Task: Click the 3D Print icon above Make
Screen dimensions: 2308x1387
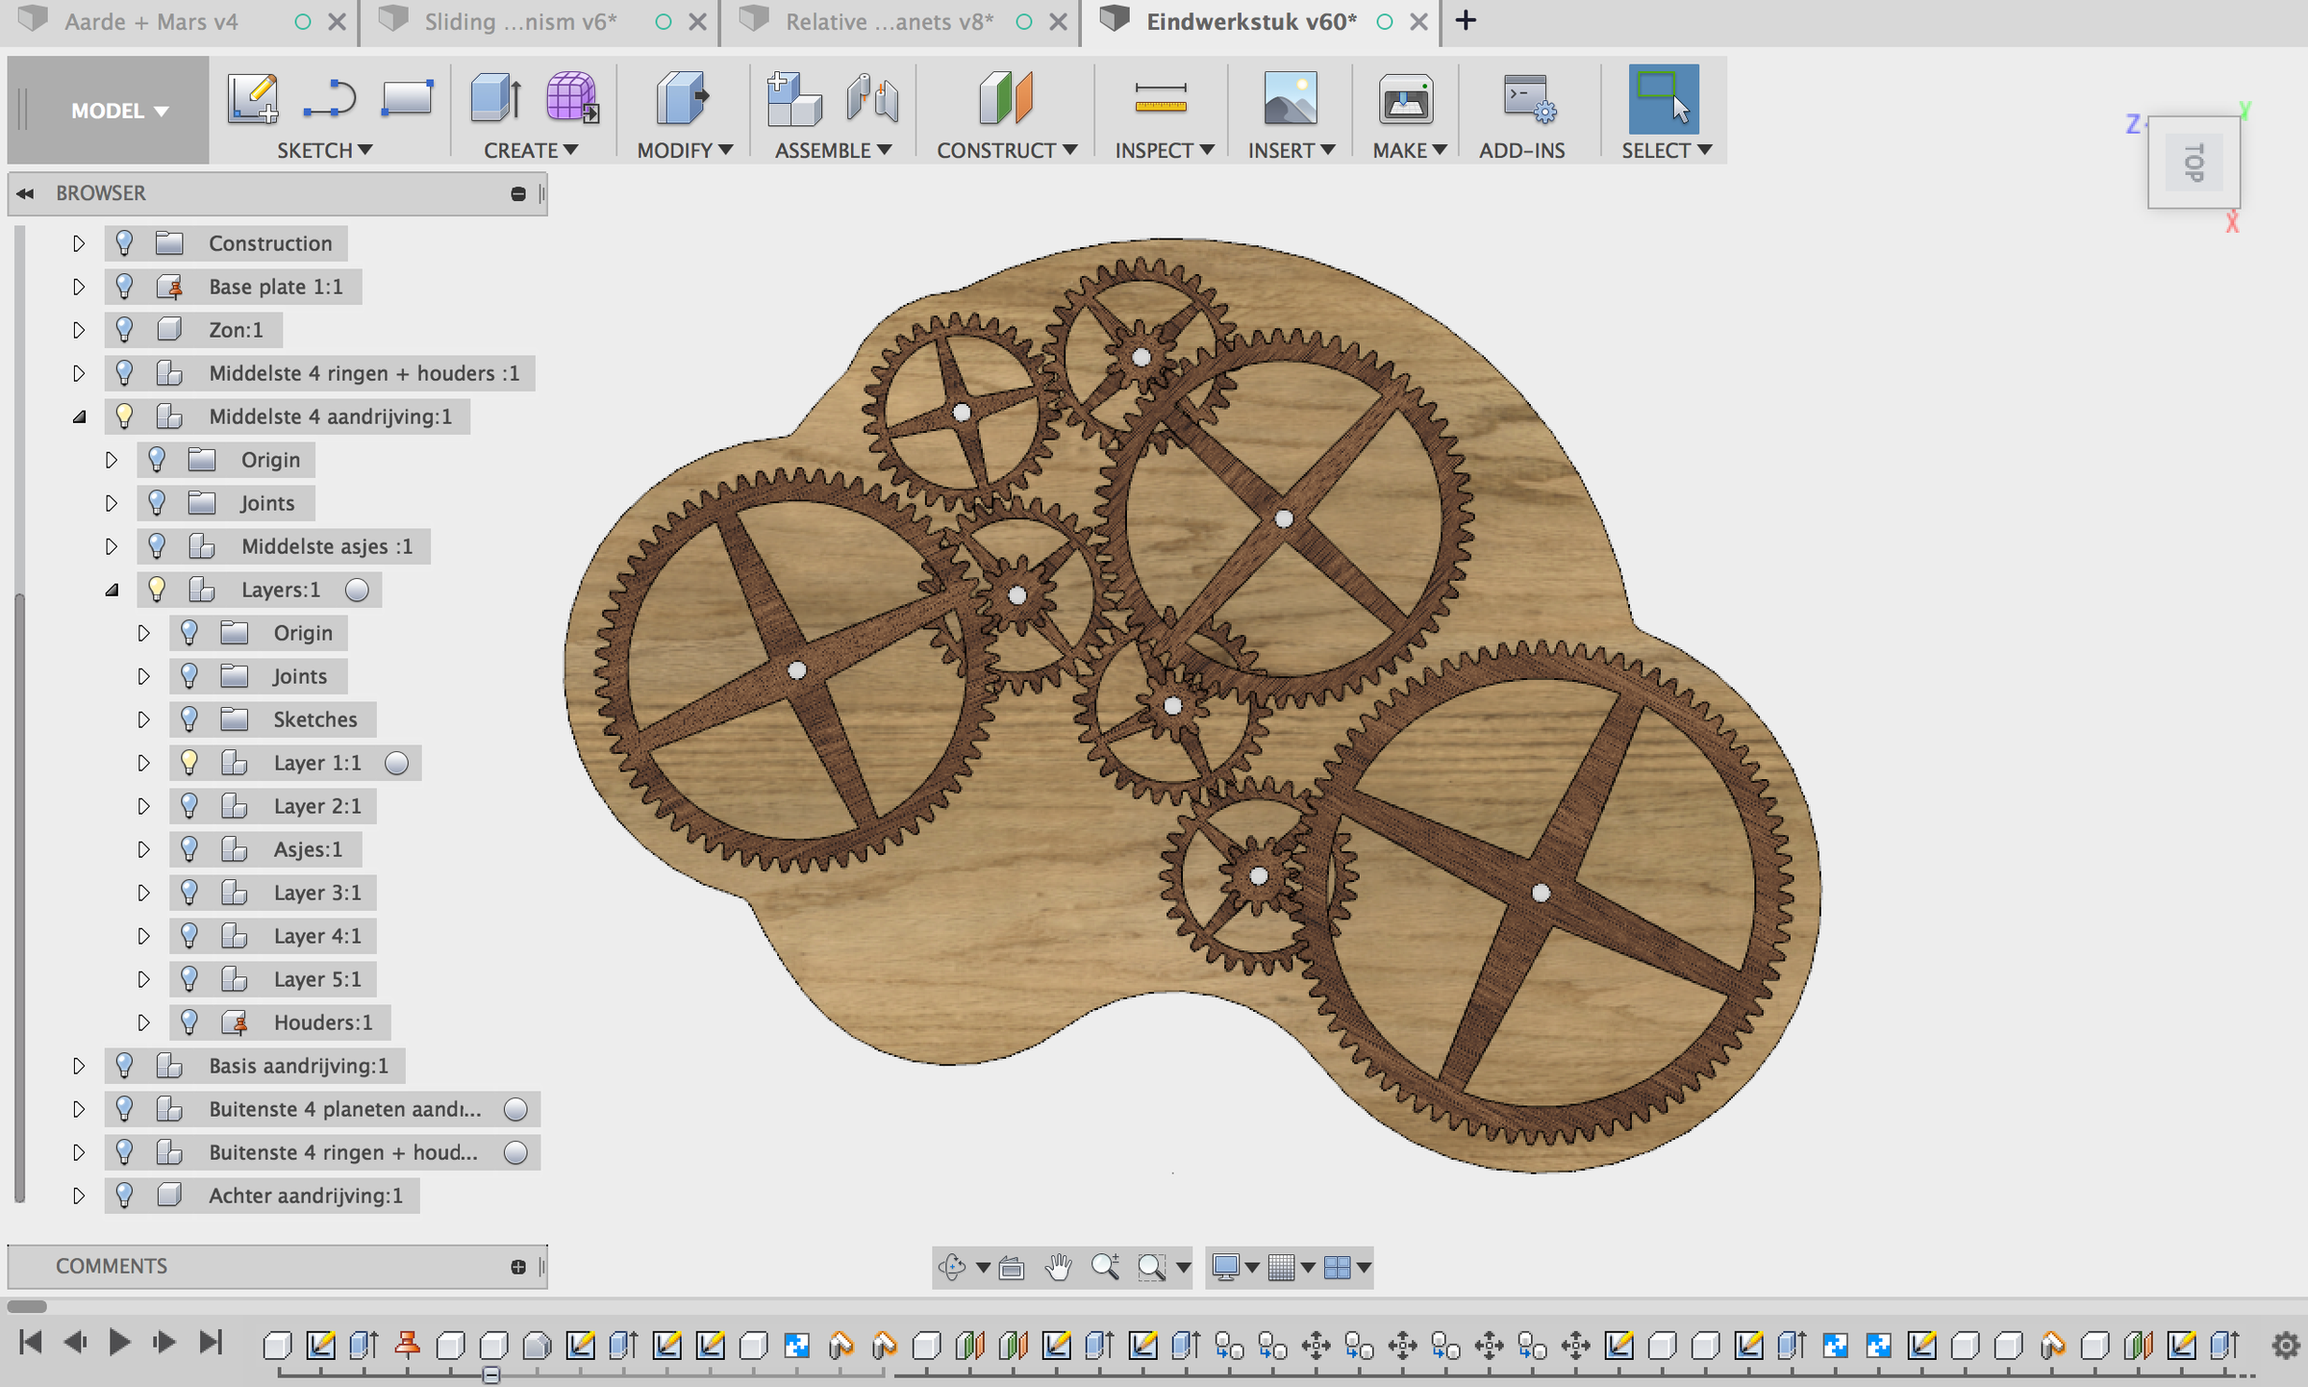Action: point(1406,99)
